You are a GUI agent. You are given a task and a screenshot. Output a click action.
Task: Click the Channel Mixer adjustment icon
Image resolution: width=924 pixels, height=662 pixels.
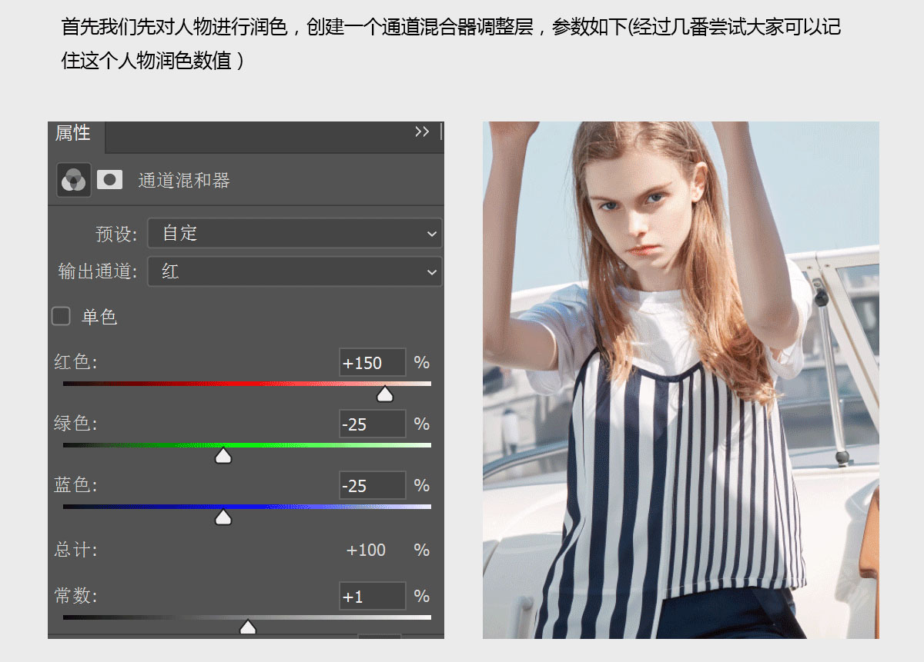[73, 180]
